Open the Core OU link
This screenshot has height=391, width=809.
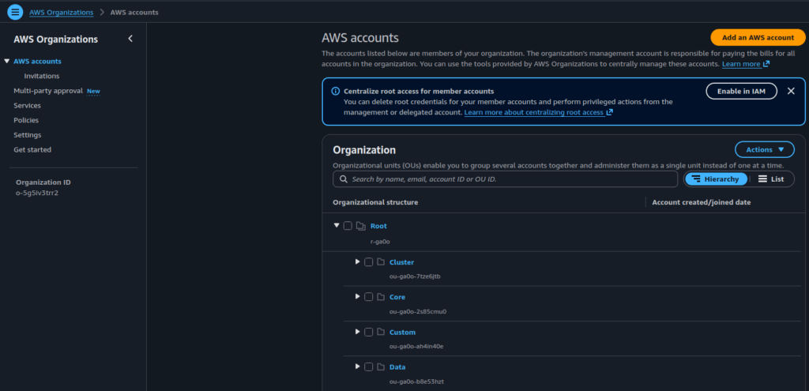click(x=397, y=297)
